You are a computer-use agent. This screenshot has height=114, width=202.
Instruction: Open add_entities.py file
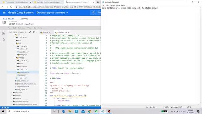click(x=23, y=81)
